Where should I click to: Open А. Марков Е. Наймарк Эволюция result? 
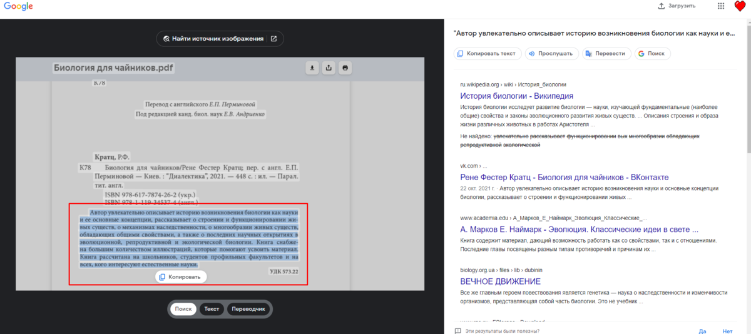579,230
